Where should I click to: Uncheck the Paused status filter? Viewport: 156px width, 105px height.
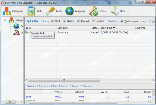[x=79, y=21]
